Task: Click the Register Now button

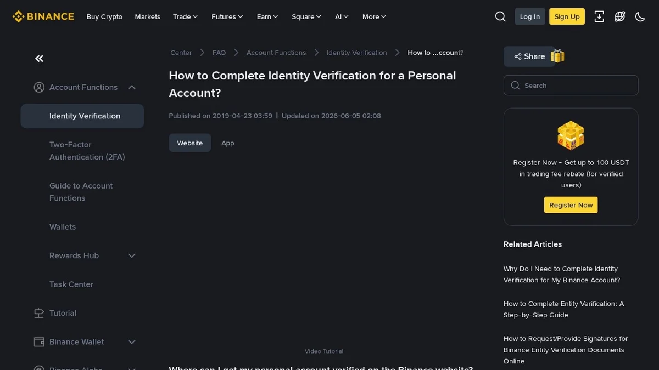Action: tap(571, 205)
